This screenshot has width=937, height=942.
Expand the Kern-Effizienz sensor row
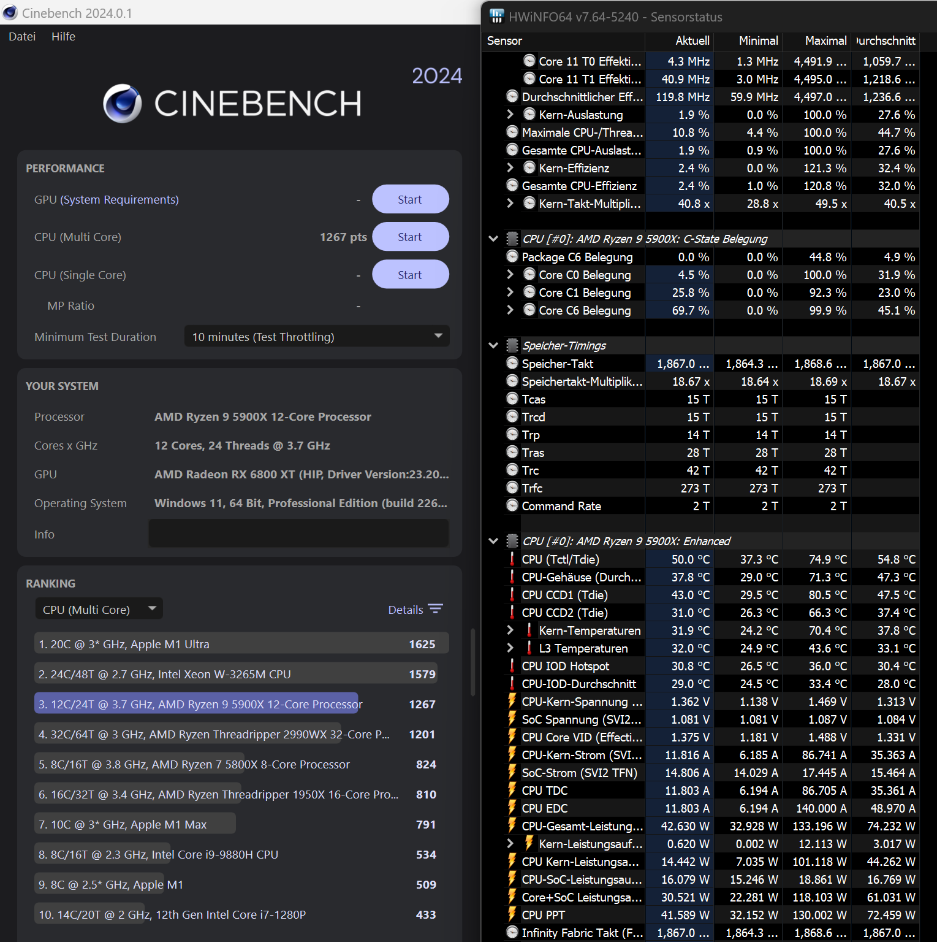[x=510, y=167]
